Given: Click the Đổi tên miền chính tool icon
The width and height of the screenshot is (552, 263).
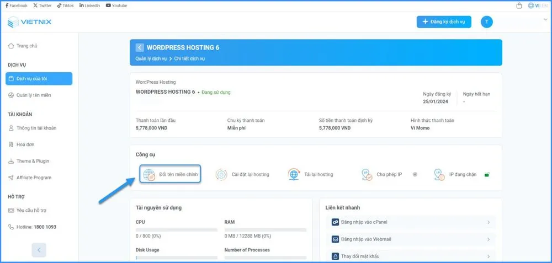Looking at the screenshot, I should point(148,175).
